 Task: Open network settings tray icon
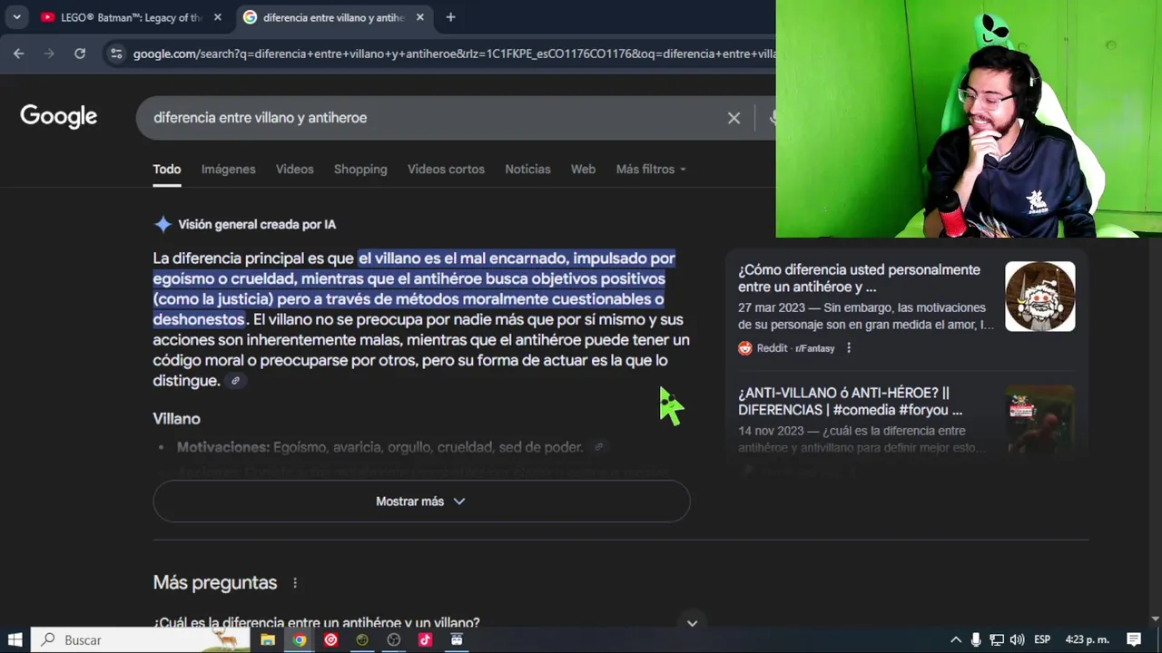(x=997, y=639)
